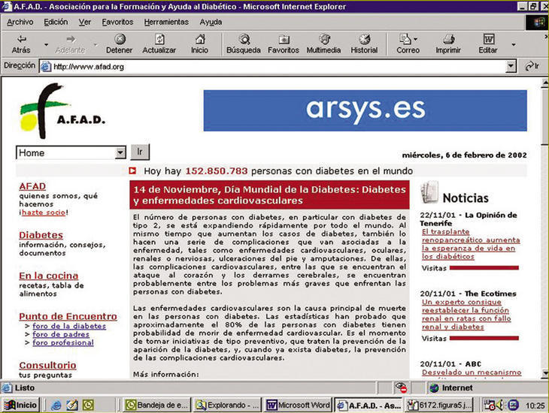Click the Diabetes sidebar link
Viewport: 549px width, 413px height.
[41, 235]
